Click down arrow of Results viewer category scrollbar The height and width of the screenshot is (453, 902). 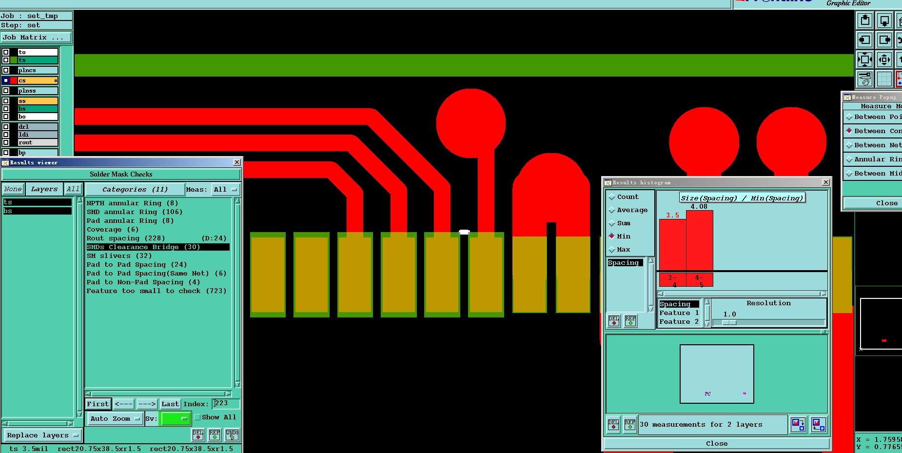(237, 384)
